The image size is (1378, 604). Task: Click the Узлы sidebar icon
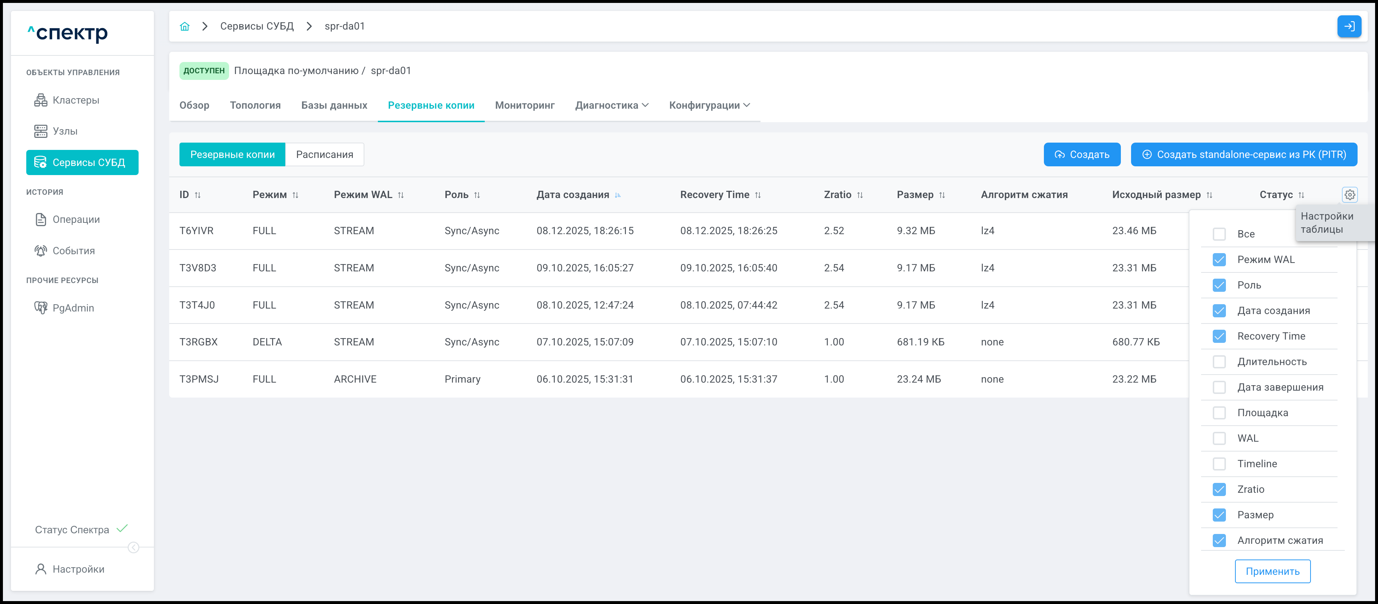pyautogui.click(x=40, y=131)
